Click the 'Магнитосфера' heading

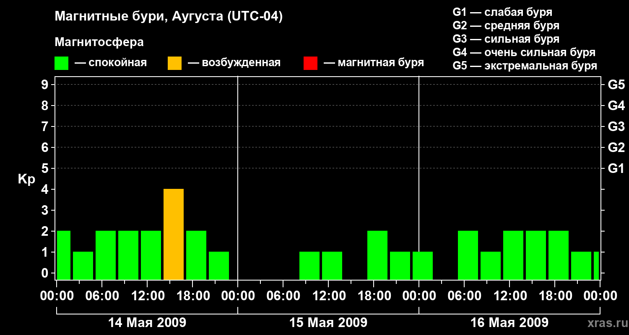(x=99, y=42)
